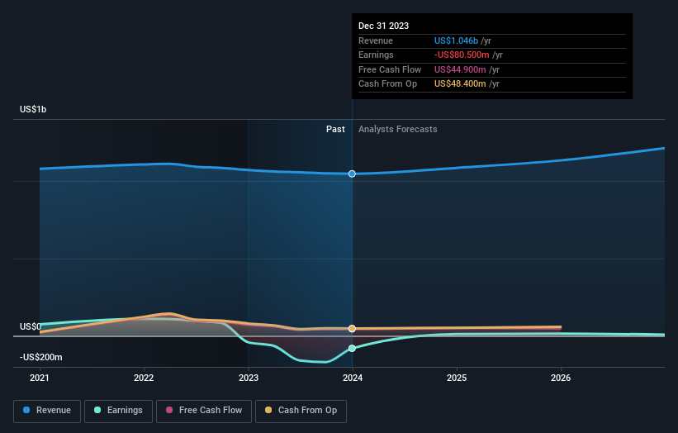Toggle the Free Cash Flow legend button

[204, 411]
